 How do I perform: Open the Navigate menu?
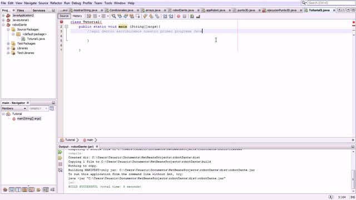(30, 3)
